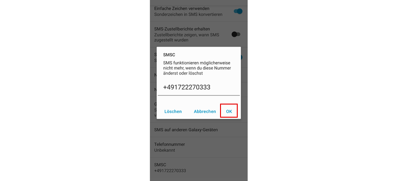The height and width of the screenshot is (181, 398).
Task: Toggle the switch partly hidden behind the dialog
Action: [242, 57]
